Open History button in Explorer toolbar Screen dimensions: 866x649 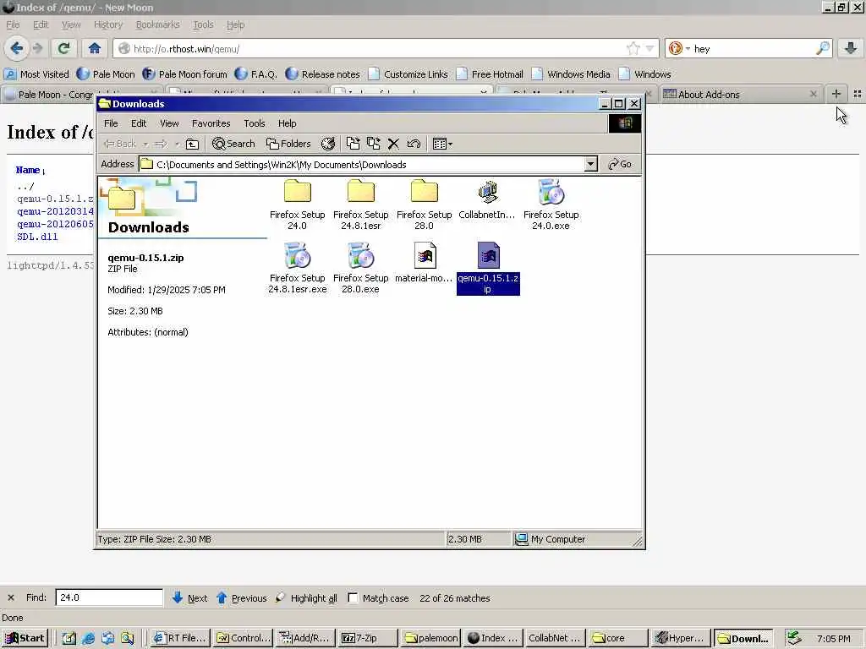[x=328, y=144]
